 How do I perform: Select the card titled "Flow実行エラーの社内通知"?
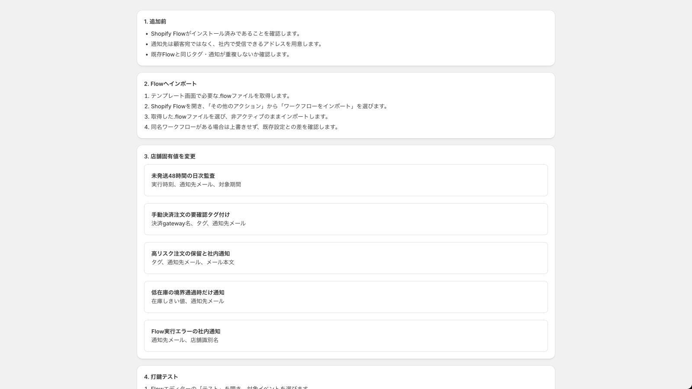coord(346,336)
